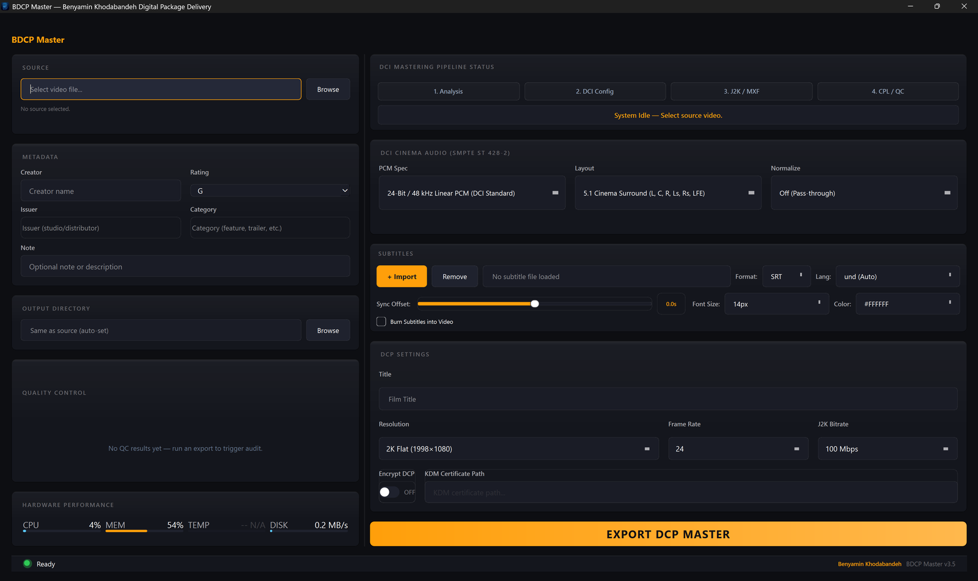Open the Frame Rate dropdown

(x=738, y=448)
